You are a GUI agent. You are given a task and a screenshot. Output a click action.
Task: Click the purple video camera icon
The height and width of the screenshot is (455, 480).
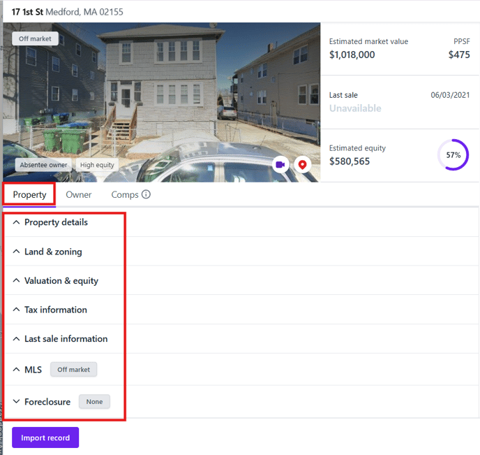pos(280,165)
